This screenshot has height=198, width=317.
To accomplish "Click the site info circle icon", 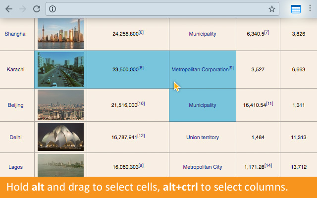I will [53, 9].
